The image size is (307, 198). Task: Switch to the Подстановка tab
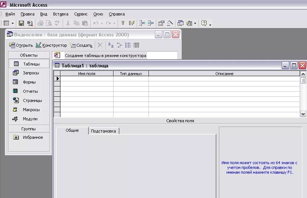point(104,131)
